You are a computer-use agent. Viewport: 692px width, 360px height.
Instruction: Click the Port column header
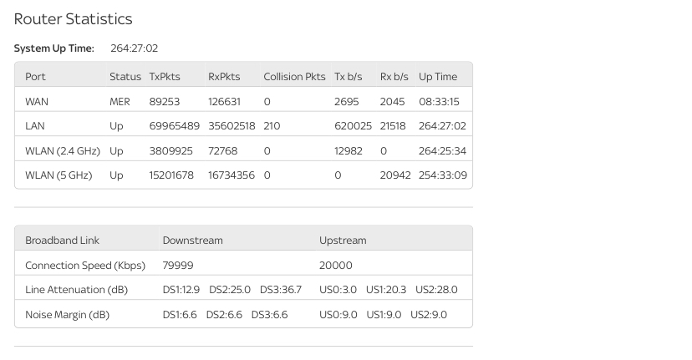[35, 77]
